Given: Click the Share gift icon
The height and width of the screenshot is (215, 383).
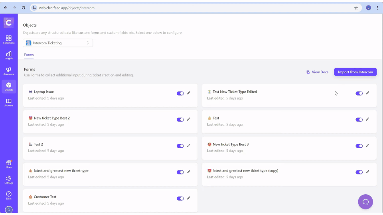Looking at the screenshot, I should (x=9, y=164).
